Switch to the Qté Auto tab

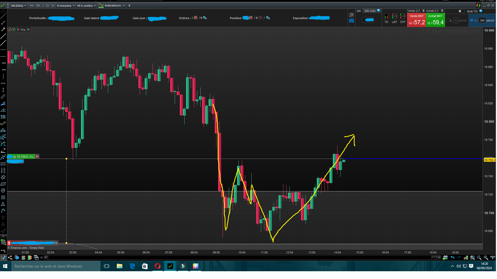pos(370,11)
